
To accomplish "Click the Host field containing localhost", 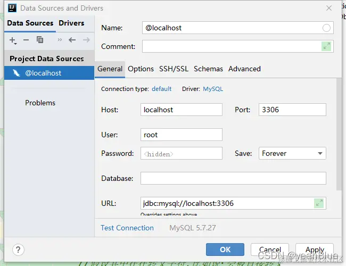I will click(182, 110).
